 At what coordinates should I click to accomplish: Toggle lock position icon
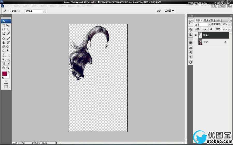[x=208, y=29]
